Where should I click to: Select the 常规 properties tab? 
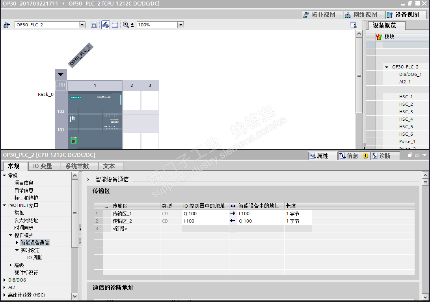[14, 166]
